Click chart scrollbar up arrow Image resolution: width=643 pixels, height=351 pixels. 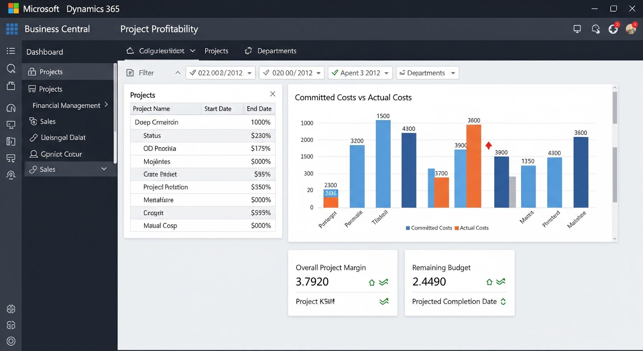tap(615, 88)
